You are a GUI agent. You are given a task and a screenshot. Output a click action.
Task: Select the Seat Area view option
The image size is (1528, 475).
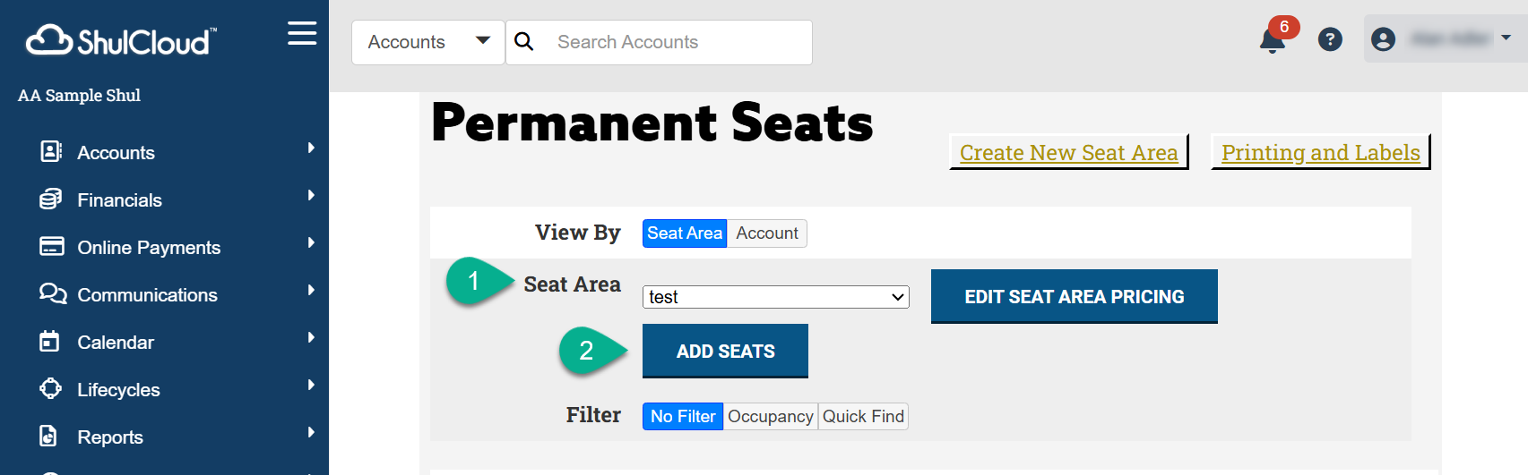(x=685, y=233)
